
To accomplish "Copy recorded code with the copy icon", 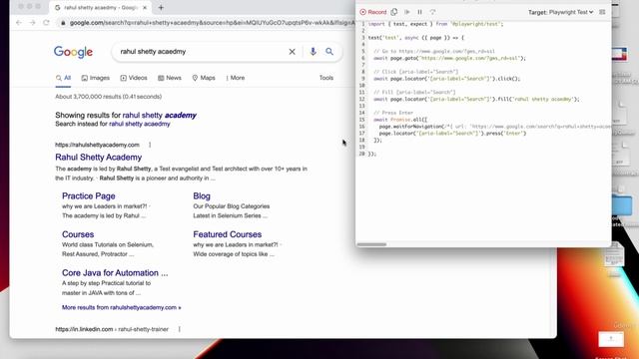I will 394,12.
